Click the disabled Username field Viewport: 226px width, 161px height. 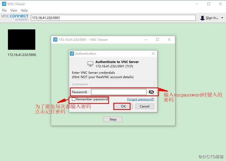tap(123, 84)
